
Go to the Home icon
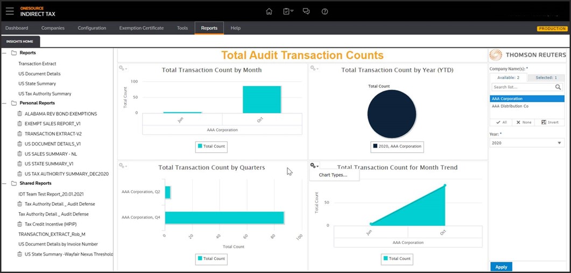tap(269, 11)
